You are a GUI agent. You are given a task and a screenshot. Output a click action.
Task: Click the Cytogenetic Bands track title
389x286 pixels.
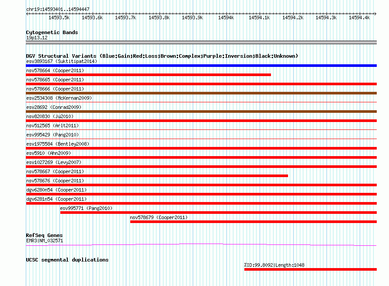52,32
